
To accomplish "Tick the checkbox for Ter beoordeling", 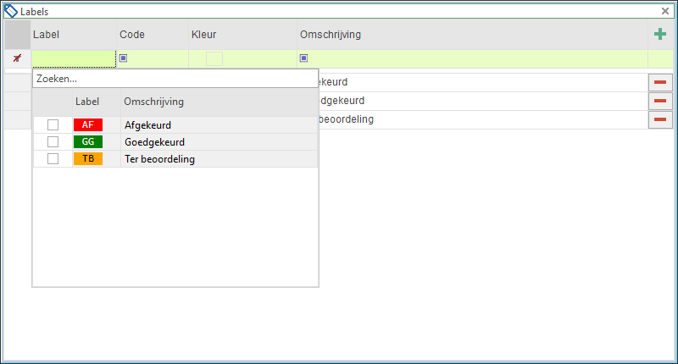I will (x=53, y=158).
